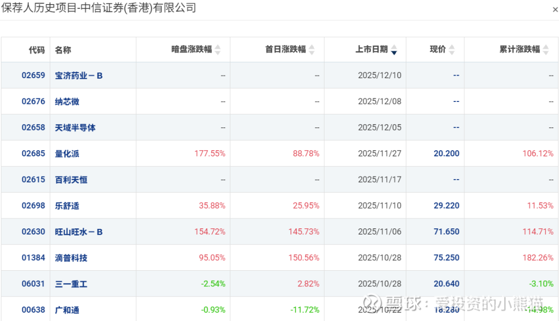Click 三一重工 grey-market change -2.54%
This screenshot has width=559, height=321.
click(213, 284)
